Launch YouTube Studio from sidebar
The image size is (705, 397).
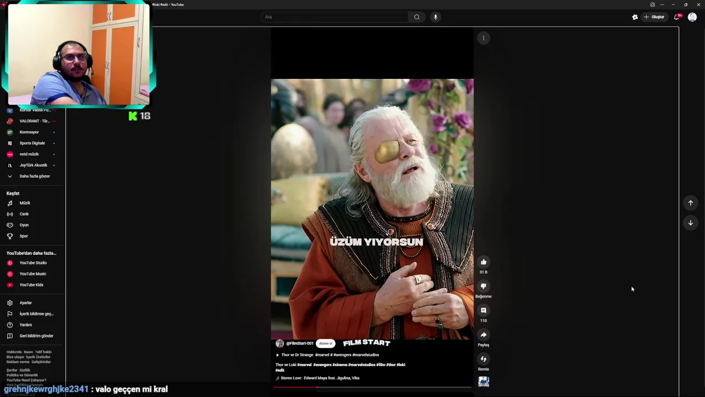32,263
